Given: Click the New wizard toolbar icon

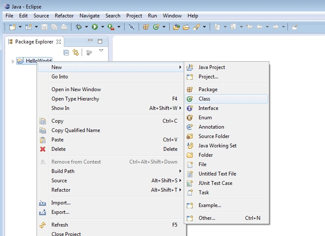Looking at the screenshot, I should pos(12,27).
